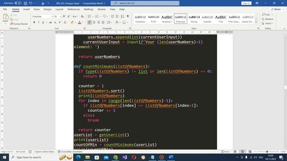Toggle align left paragraph

89,22
